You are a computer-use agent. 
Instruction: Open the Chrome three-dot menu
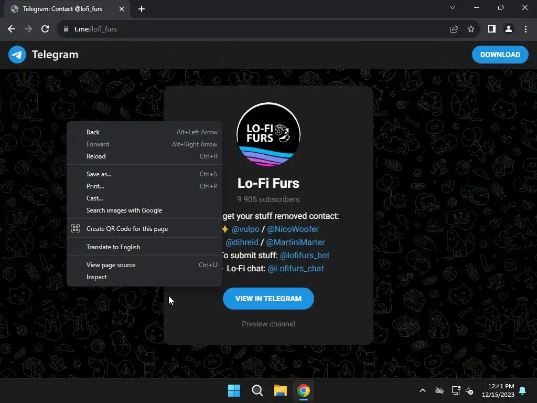[x=525, y=29]
